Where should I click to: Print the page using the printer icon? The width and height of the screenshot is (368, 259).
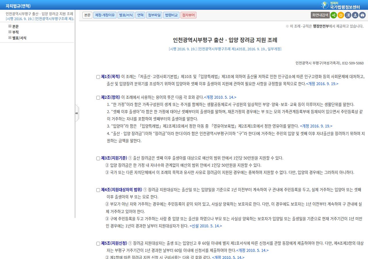point(362,15)
